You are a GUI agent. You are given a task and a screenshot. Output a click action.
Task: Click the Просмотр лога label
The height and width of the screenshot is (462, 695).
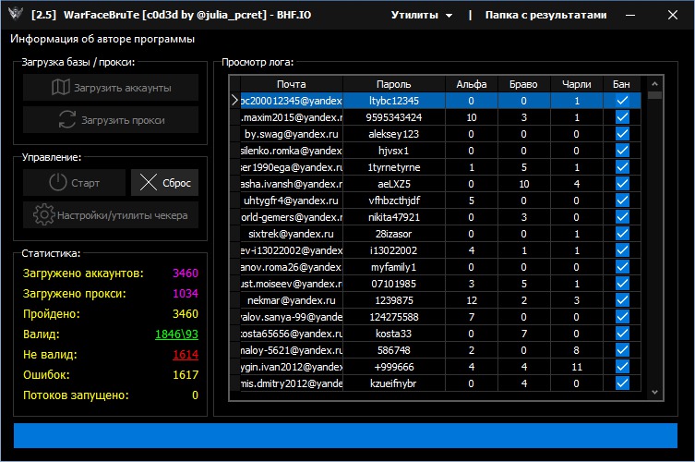[258, 62]
